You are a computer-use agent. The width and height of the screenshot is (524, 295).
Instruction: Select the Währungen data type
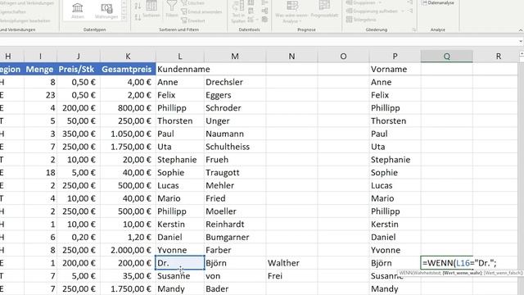point(106,11)
